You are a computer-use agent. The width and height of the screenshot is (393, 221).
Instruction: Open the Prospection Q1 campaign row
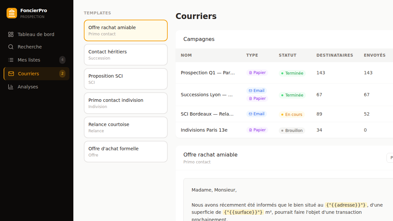pos(284,73)
